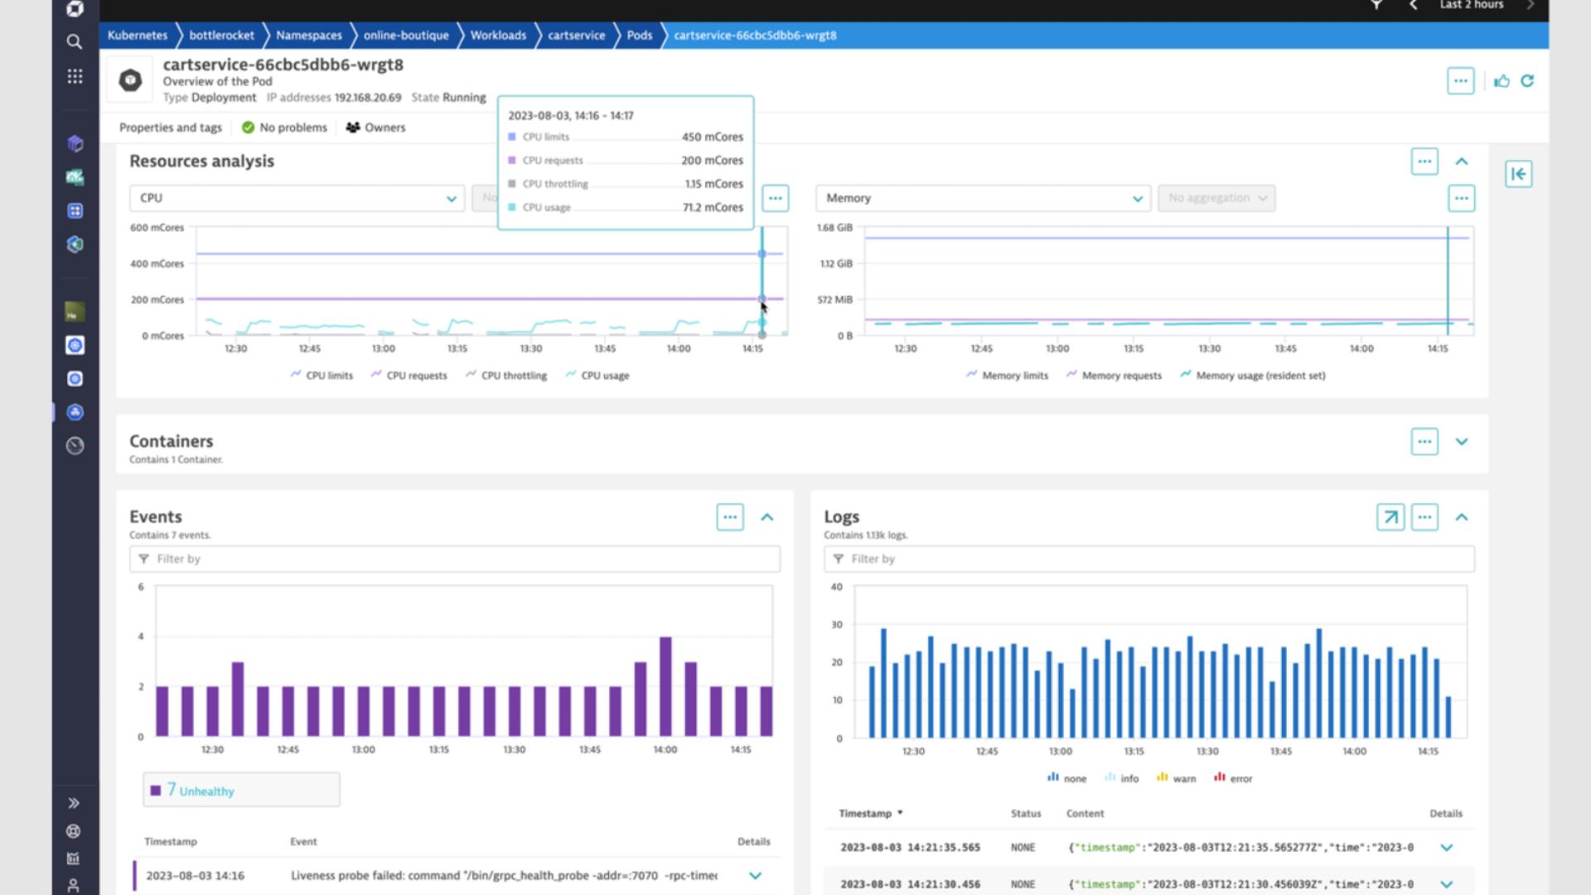This screenshot has height=895, width=1591.
Task: Click the refresh icon near the pod title
Action: click(x=1527, y=80)
